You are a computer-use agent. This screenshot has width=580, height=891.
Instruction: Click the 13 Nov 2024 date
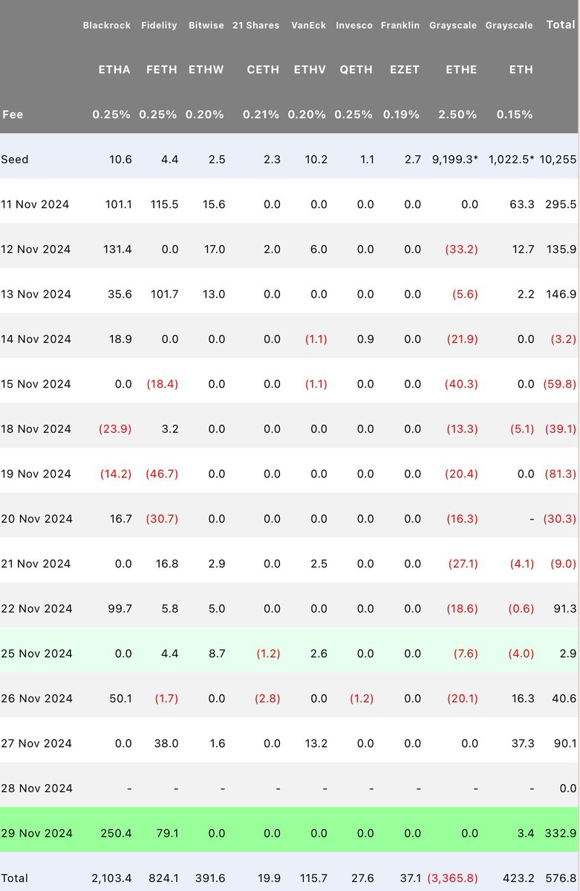coord(36,294)
